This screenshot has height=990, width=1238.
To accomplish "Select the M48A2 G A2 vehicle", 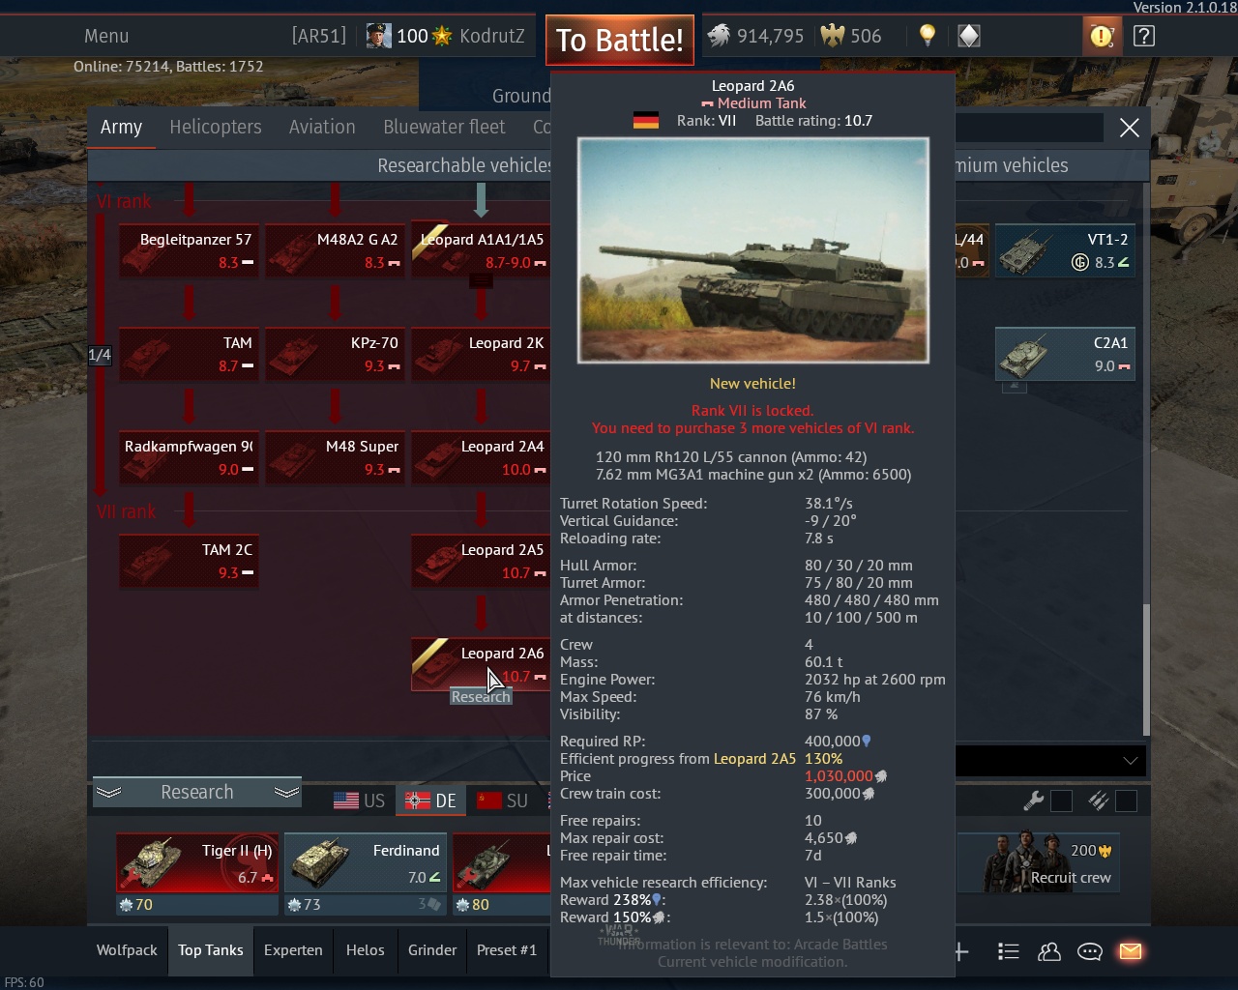I will tap(335, 250).
